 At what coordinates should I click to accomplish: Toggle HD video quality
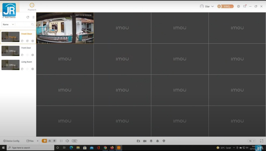pos(74,141)
